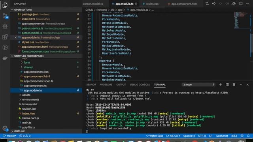Click the TypeScript language mode status

222,136
